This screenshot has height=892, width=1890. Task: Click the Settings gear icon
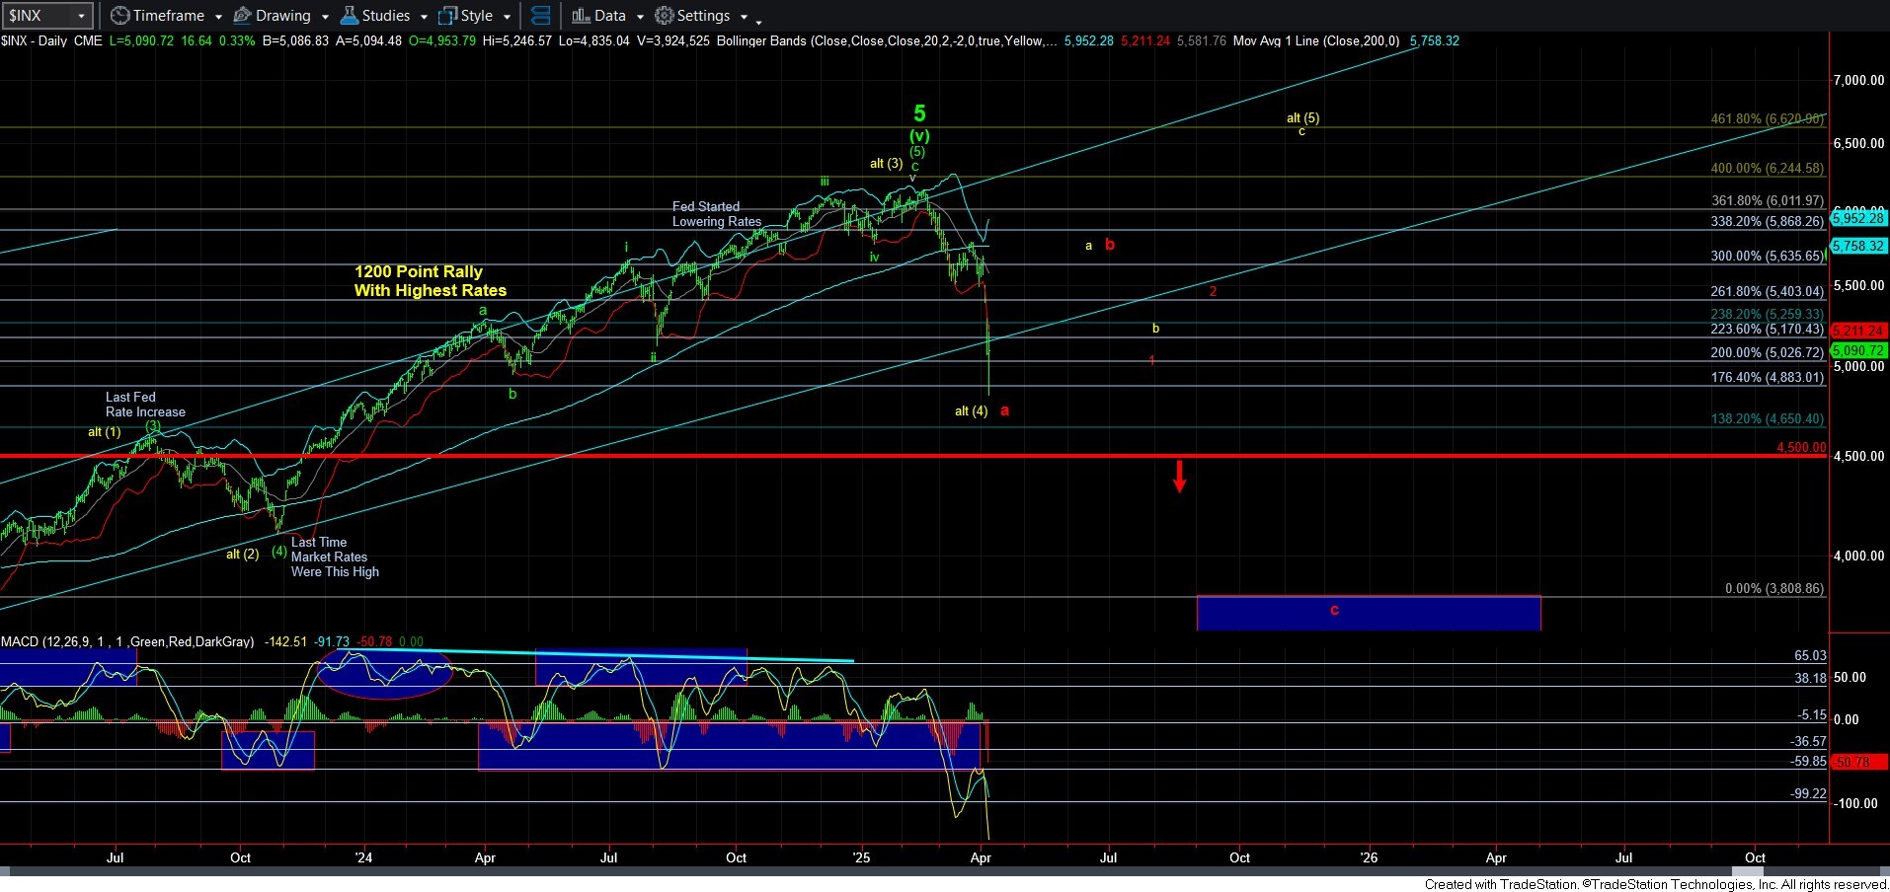(x=665, y=16)
